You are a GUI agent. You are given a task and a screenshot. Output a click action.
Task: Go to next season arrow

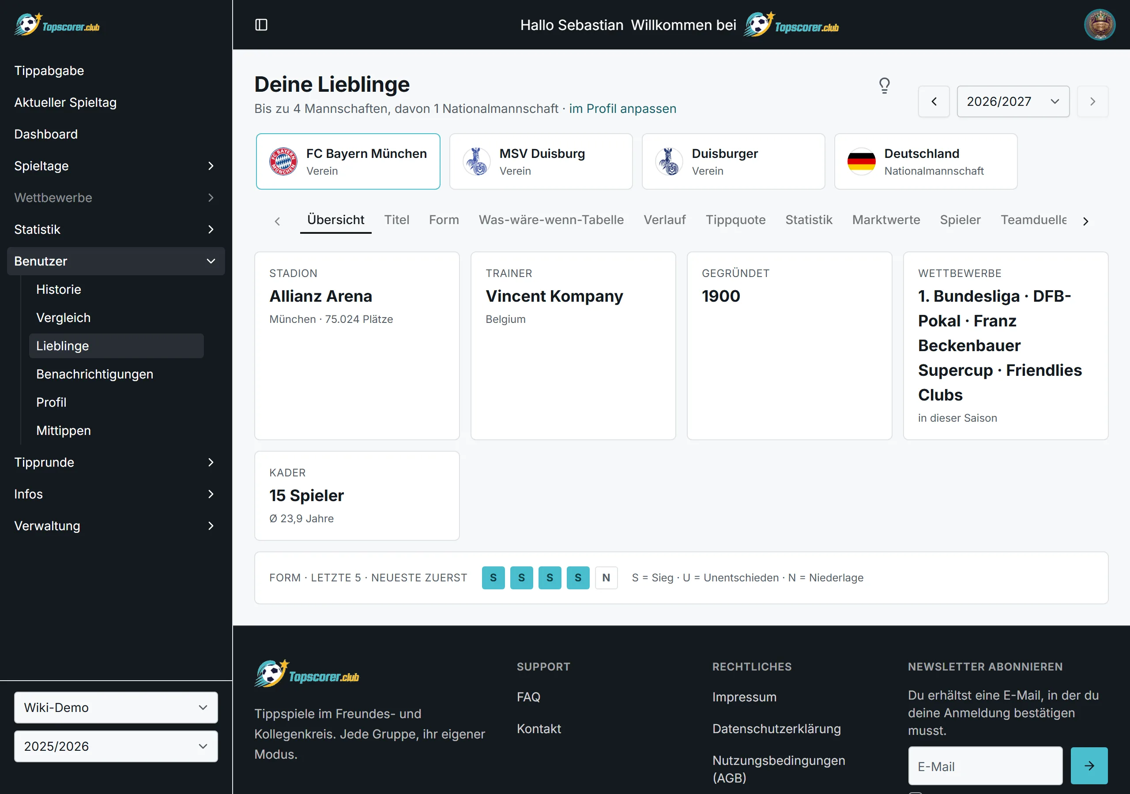(x=1092, y=101)
